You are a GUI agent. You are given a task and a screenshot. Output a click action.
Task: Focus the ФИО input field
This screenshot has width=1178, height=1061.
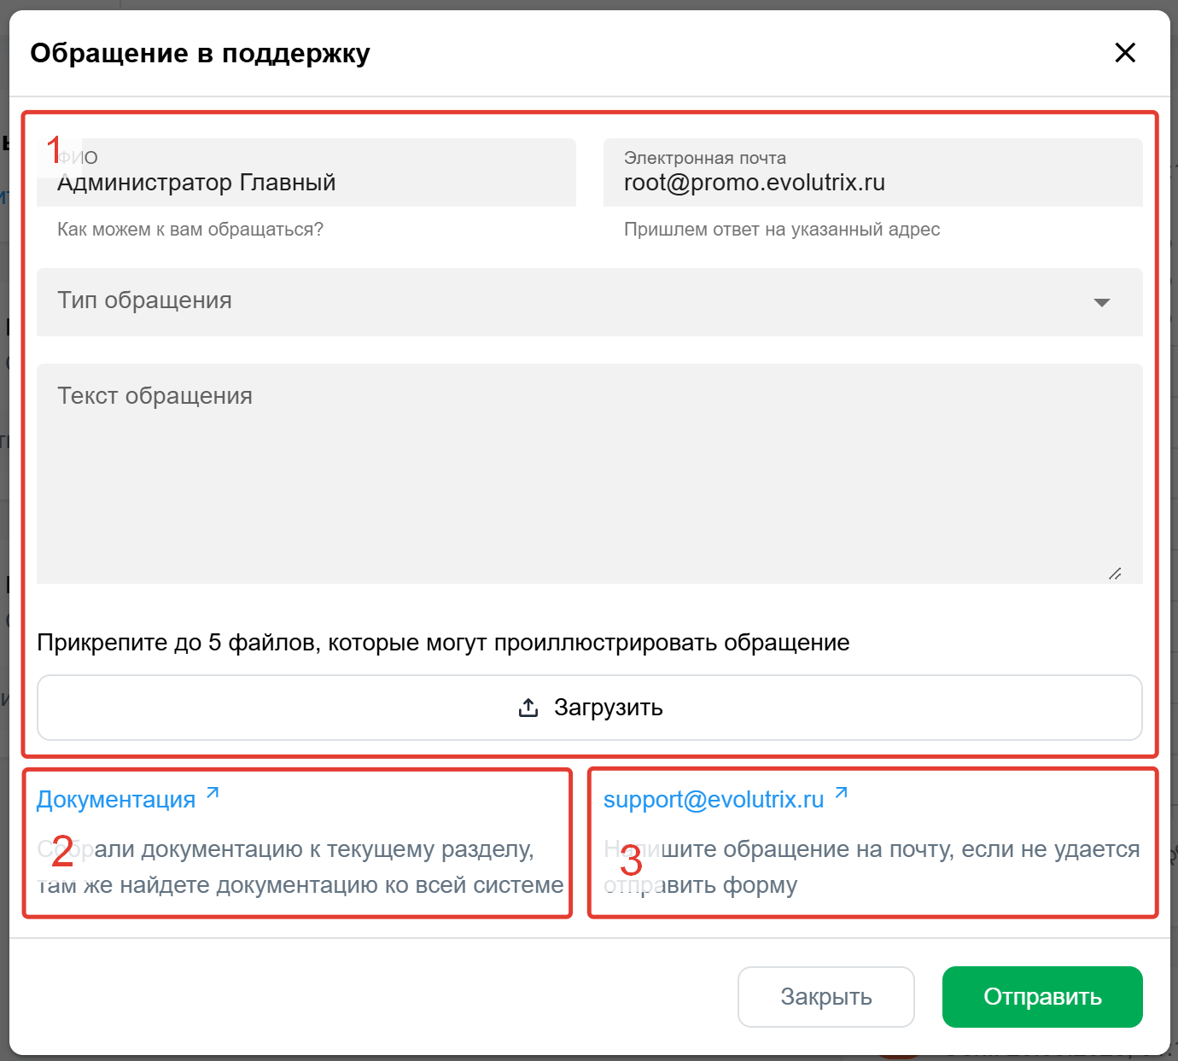coord(306,183)
